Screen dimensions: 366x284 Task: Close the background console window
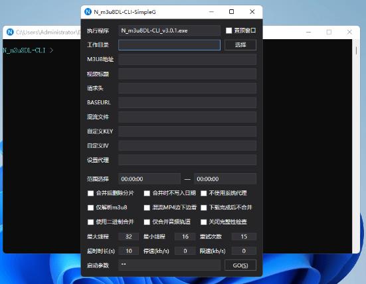349,32
